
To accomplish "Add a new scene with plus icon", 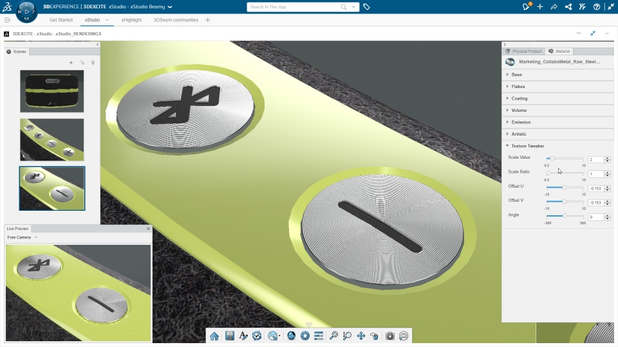I will 71,62.
